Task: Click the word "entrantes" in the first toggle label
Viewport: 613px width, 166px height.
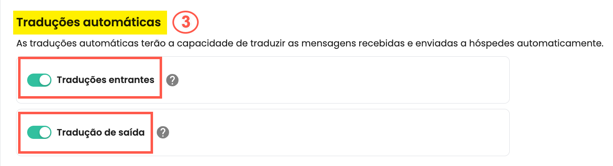Action: (134, 80)
